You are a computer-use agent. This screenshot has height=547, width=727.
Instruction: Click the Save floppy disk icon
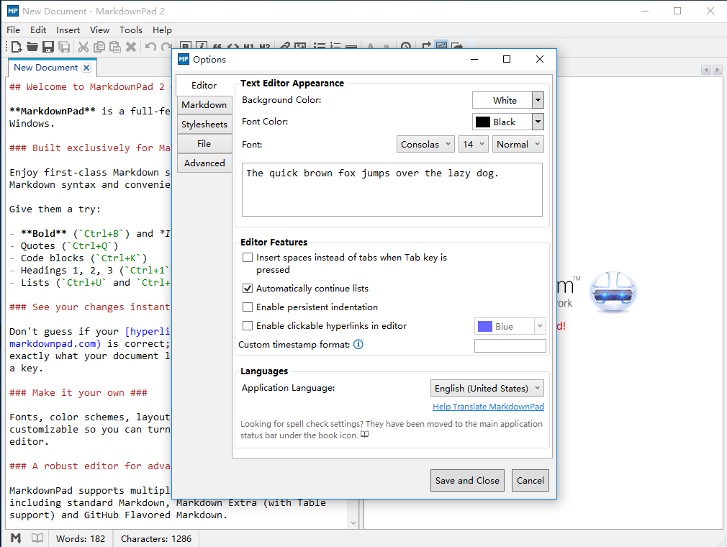pyautogui.click(x=48, y=47)
